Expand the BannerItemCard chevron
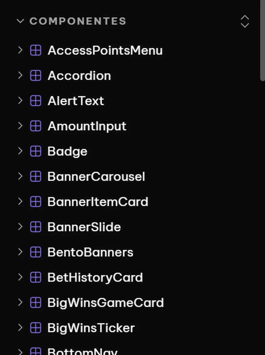 (20, 202)
